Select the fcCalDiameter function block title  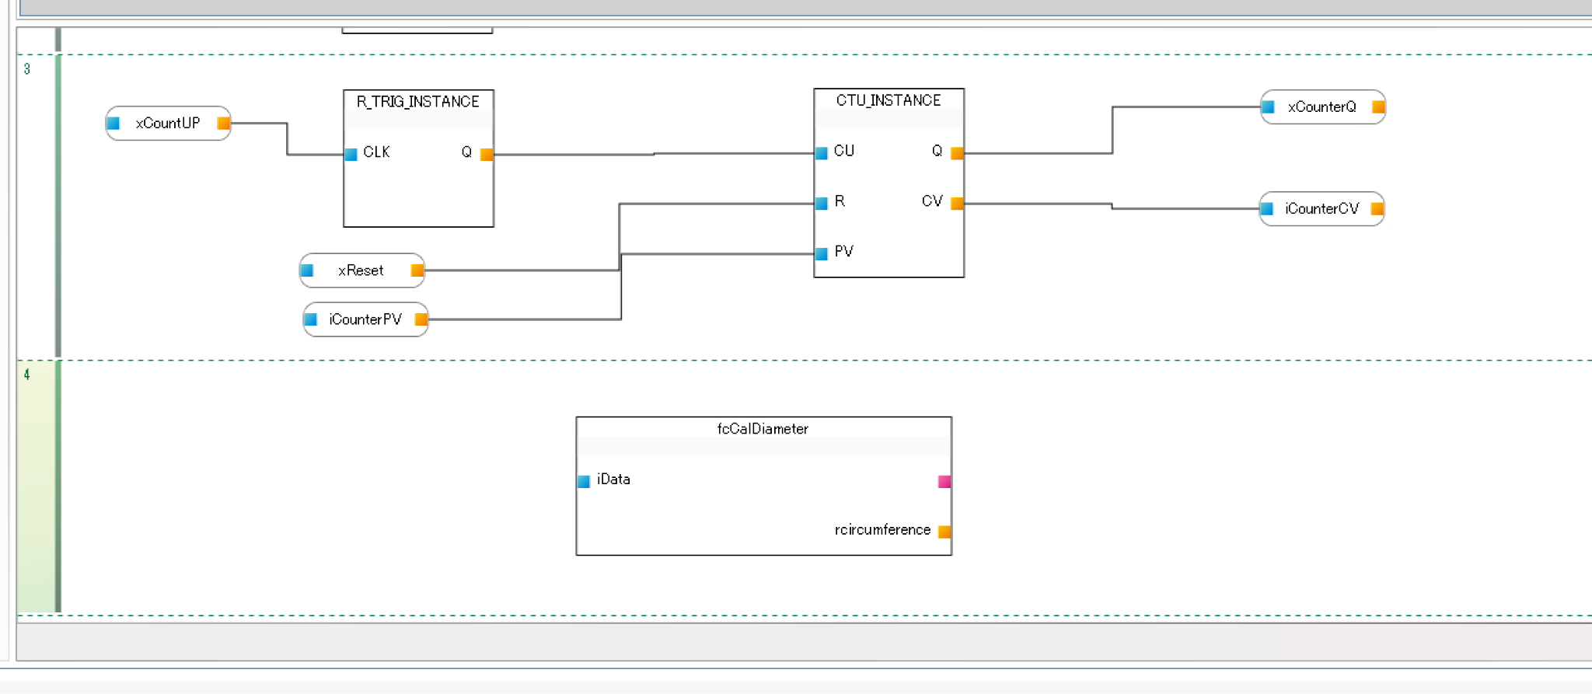[763, 429]
